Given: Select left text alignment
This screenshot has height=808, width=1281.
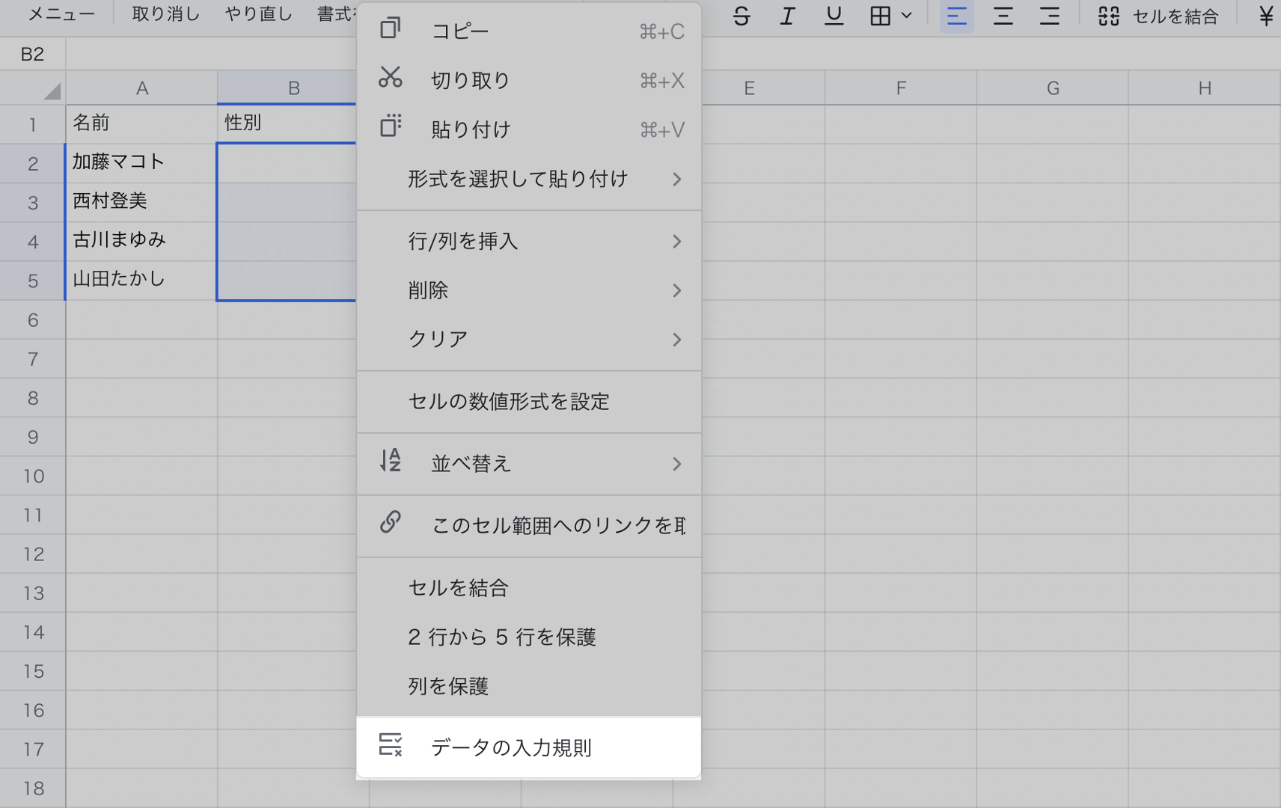Looking at the screenshot, I should [x=956, y=16].
